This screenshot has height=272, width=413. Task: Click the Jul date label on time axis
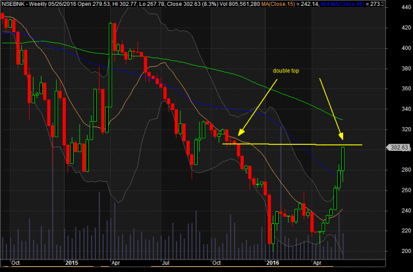(165, 263)
